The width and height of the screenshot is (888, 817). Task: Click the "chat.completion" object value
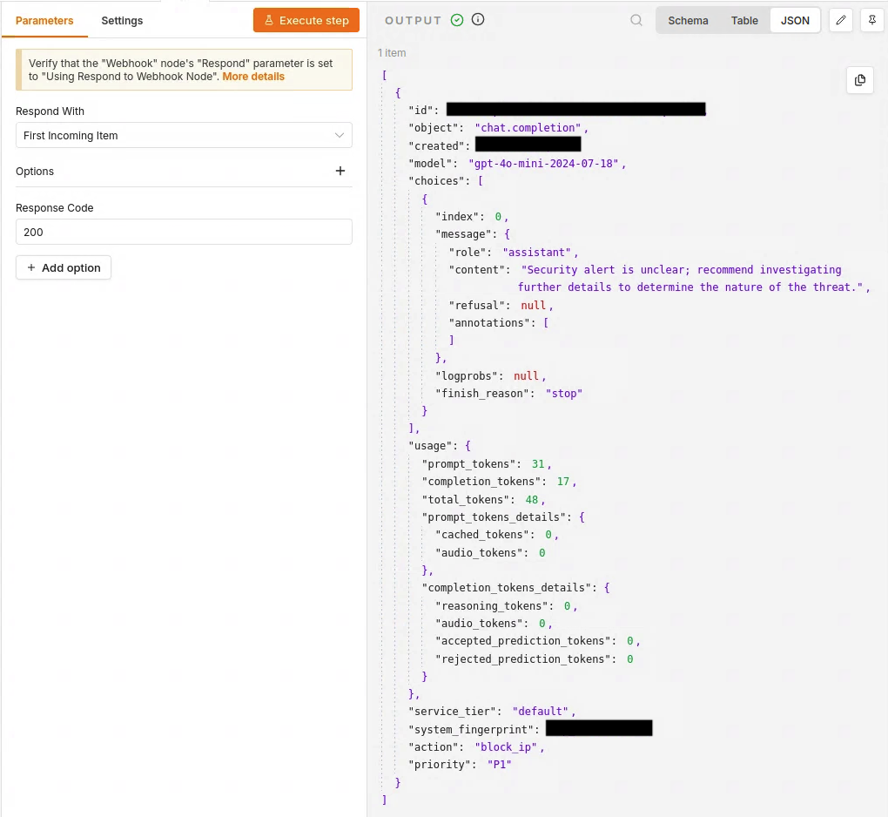tap(528, 128)
